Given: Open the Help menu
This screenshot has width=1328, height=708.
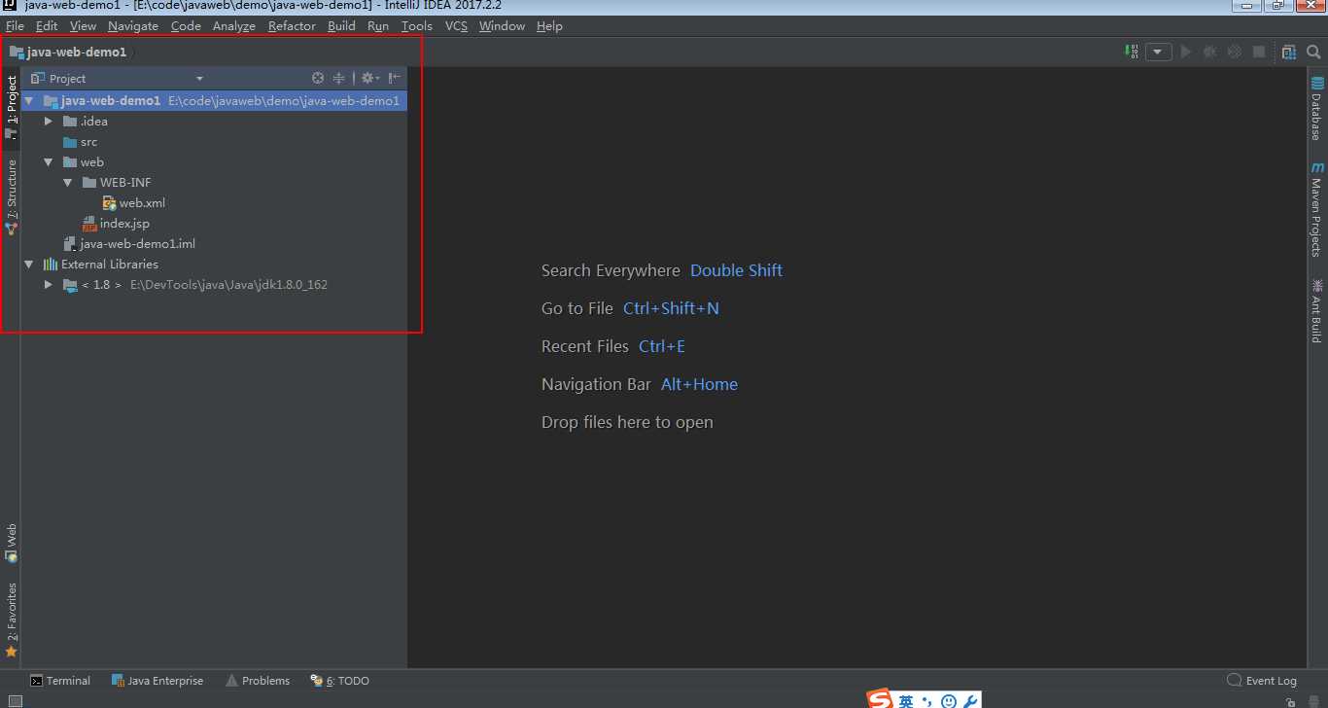Looking at the screenshot, I should coord(549,26).
